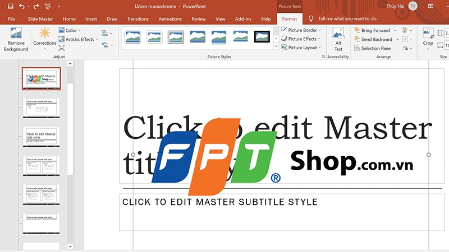The width and height of the screenshot is (449, 252).
Task: Open Format Picture dialog launcher in Picture Styles
Action: (x=323, y=57)
